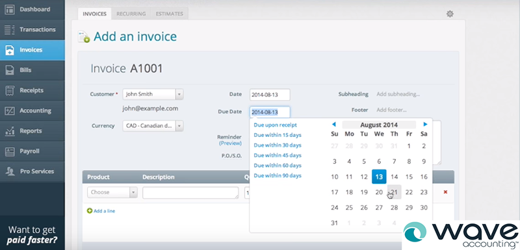The height and width of the screenshot is (250, 520).
Task: Select Due upon receipt option
Action: coord(275,125)
